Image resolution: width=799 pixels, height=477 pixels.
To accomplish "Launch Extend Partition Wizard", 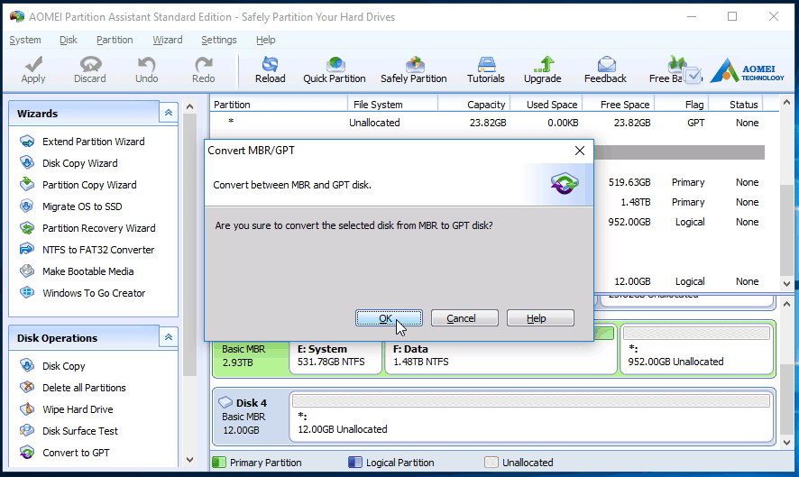I will [x=93, y=142].
